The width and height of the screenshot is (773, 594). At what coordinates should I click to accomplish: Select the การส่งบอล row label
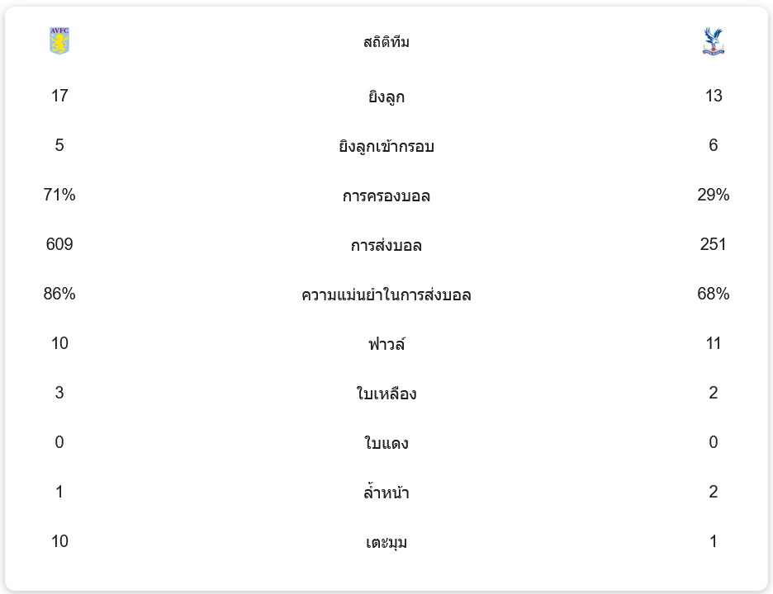386,245
